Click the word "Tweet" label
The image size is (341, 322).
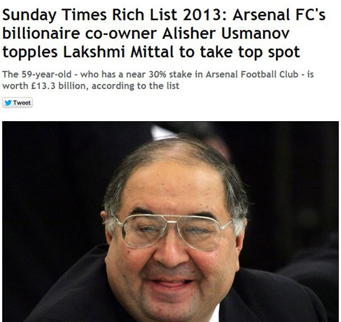pyautogui.click(x=22, y=102)
